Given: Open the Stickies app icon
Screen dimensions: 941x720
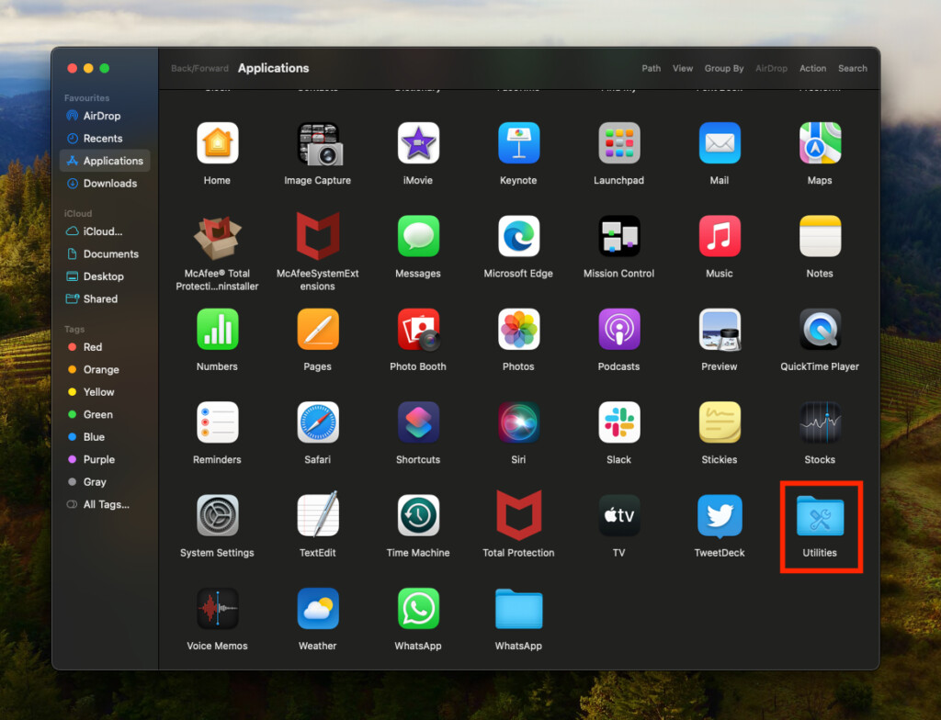Looking at the screenshot, I should pos(720,422).
